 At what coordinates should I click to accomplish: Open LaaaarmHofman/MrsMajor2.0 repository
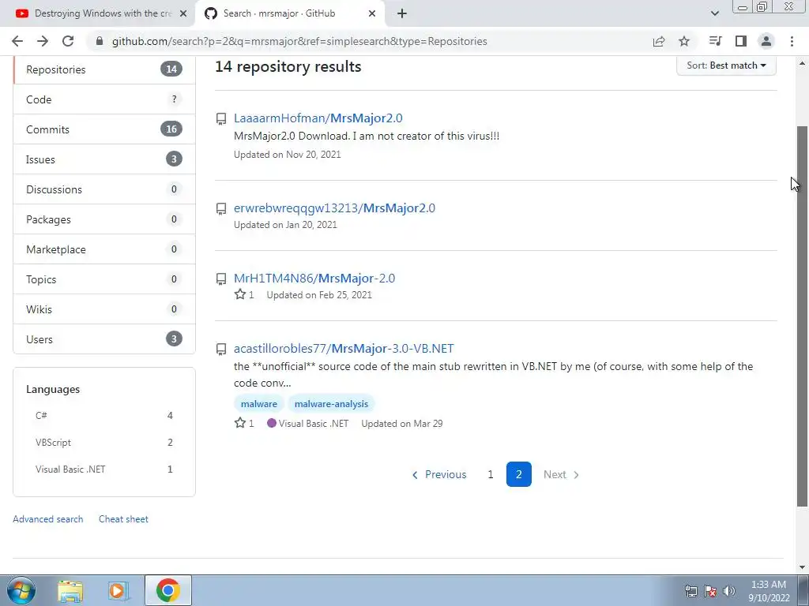click(x=318, y=118)
